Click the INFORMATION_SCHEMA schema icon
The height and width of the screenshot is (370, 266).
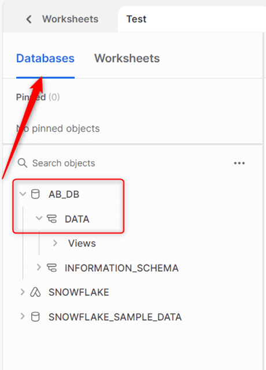click(x=51, y=267)
